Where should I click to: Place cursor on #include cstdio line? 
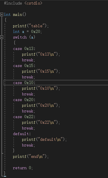coord(23,3)
